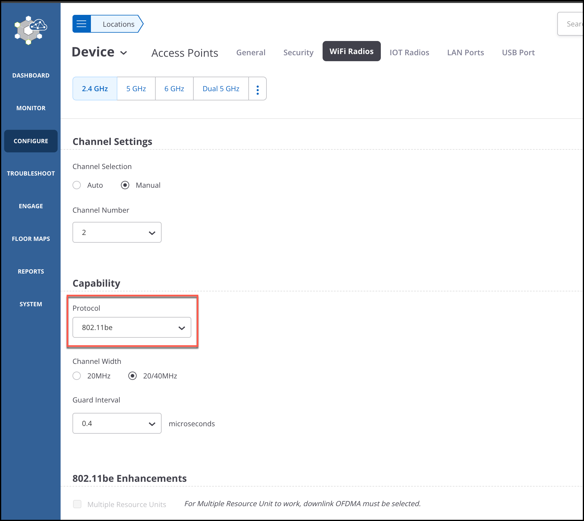The height and width of the screenshot is (521, 584).
Task: Choose the 20/40MHz channel width option
Action: coord(132,376)
